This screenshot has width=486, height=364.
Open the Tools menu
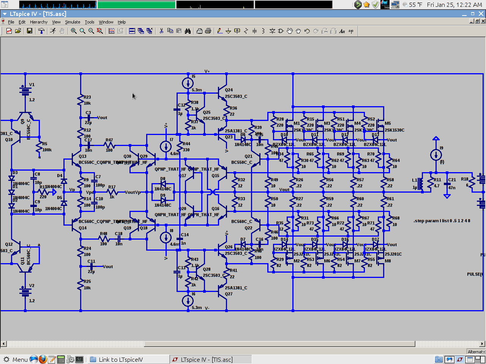(90, 22)
